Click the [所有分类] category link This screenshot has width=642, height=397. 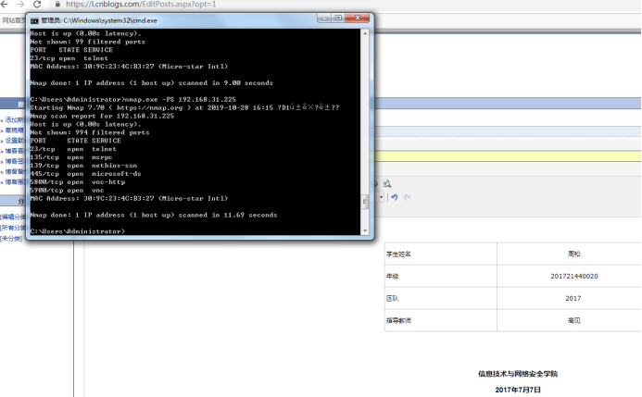[x=12, y=228]
